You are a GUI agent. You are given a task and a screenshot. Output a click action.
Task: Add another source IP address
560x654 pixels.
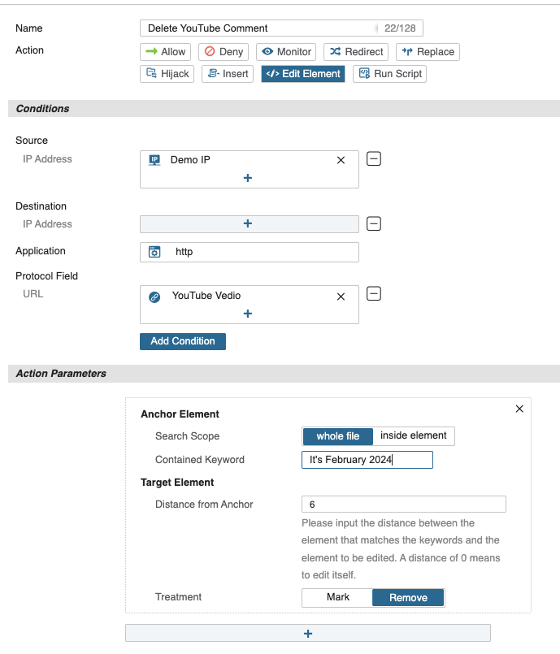click(248, 178)
